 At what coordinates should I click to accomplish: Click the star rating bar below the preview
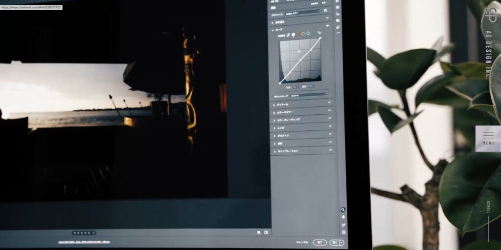click(84, 233)
